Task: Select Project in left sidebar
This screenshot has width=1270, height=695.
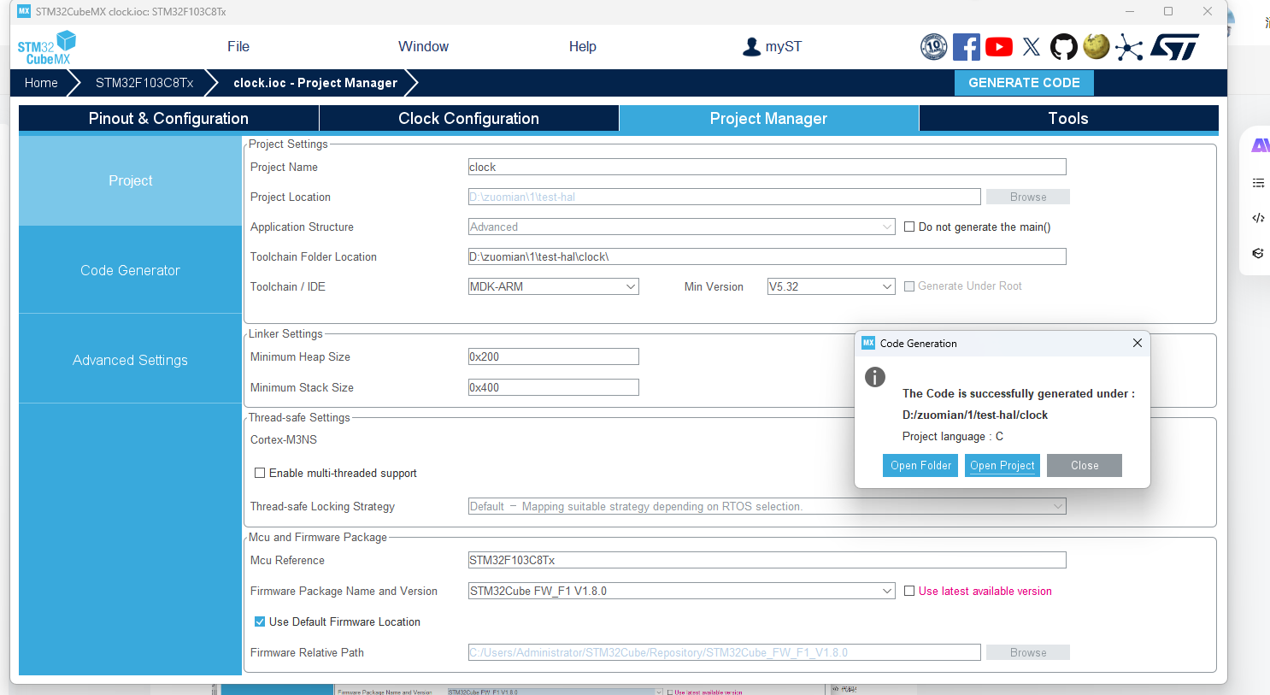Action: tap(130, 180)
